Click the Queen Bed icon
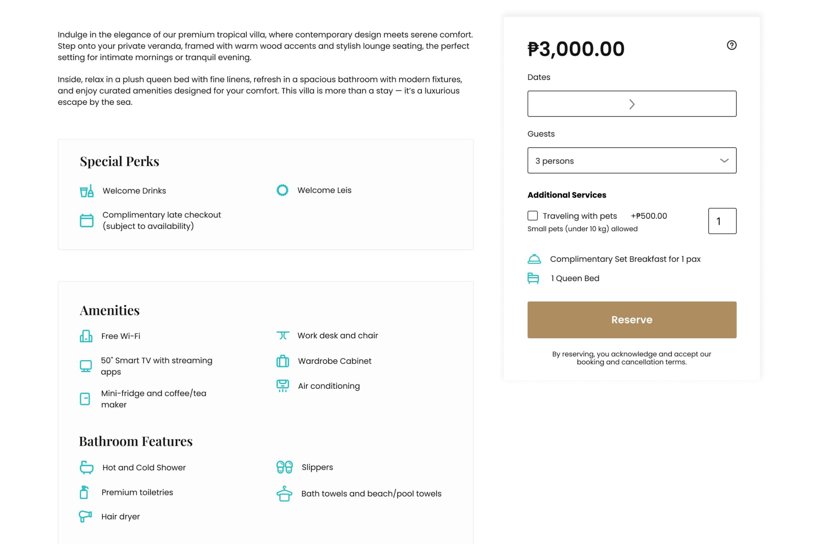 (x=533, y=278)
